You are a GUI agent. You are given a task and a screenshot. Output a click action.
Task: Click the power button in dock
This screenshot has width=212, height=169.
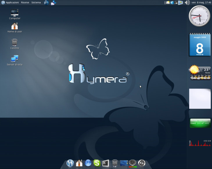pyautogui.click(x=142, y=163)
